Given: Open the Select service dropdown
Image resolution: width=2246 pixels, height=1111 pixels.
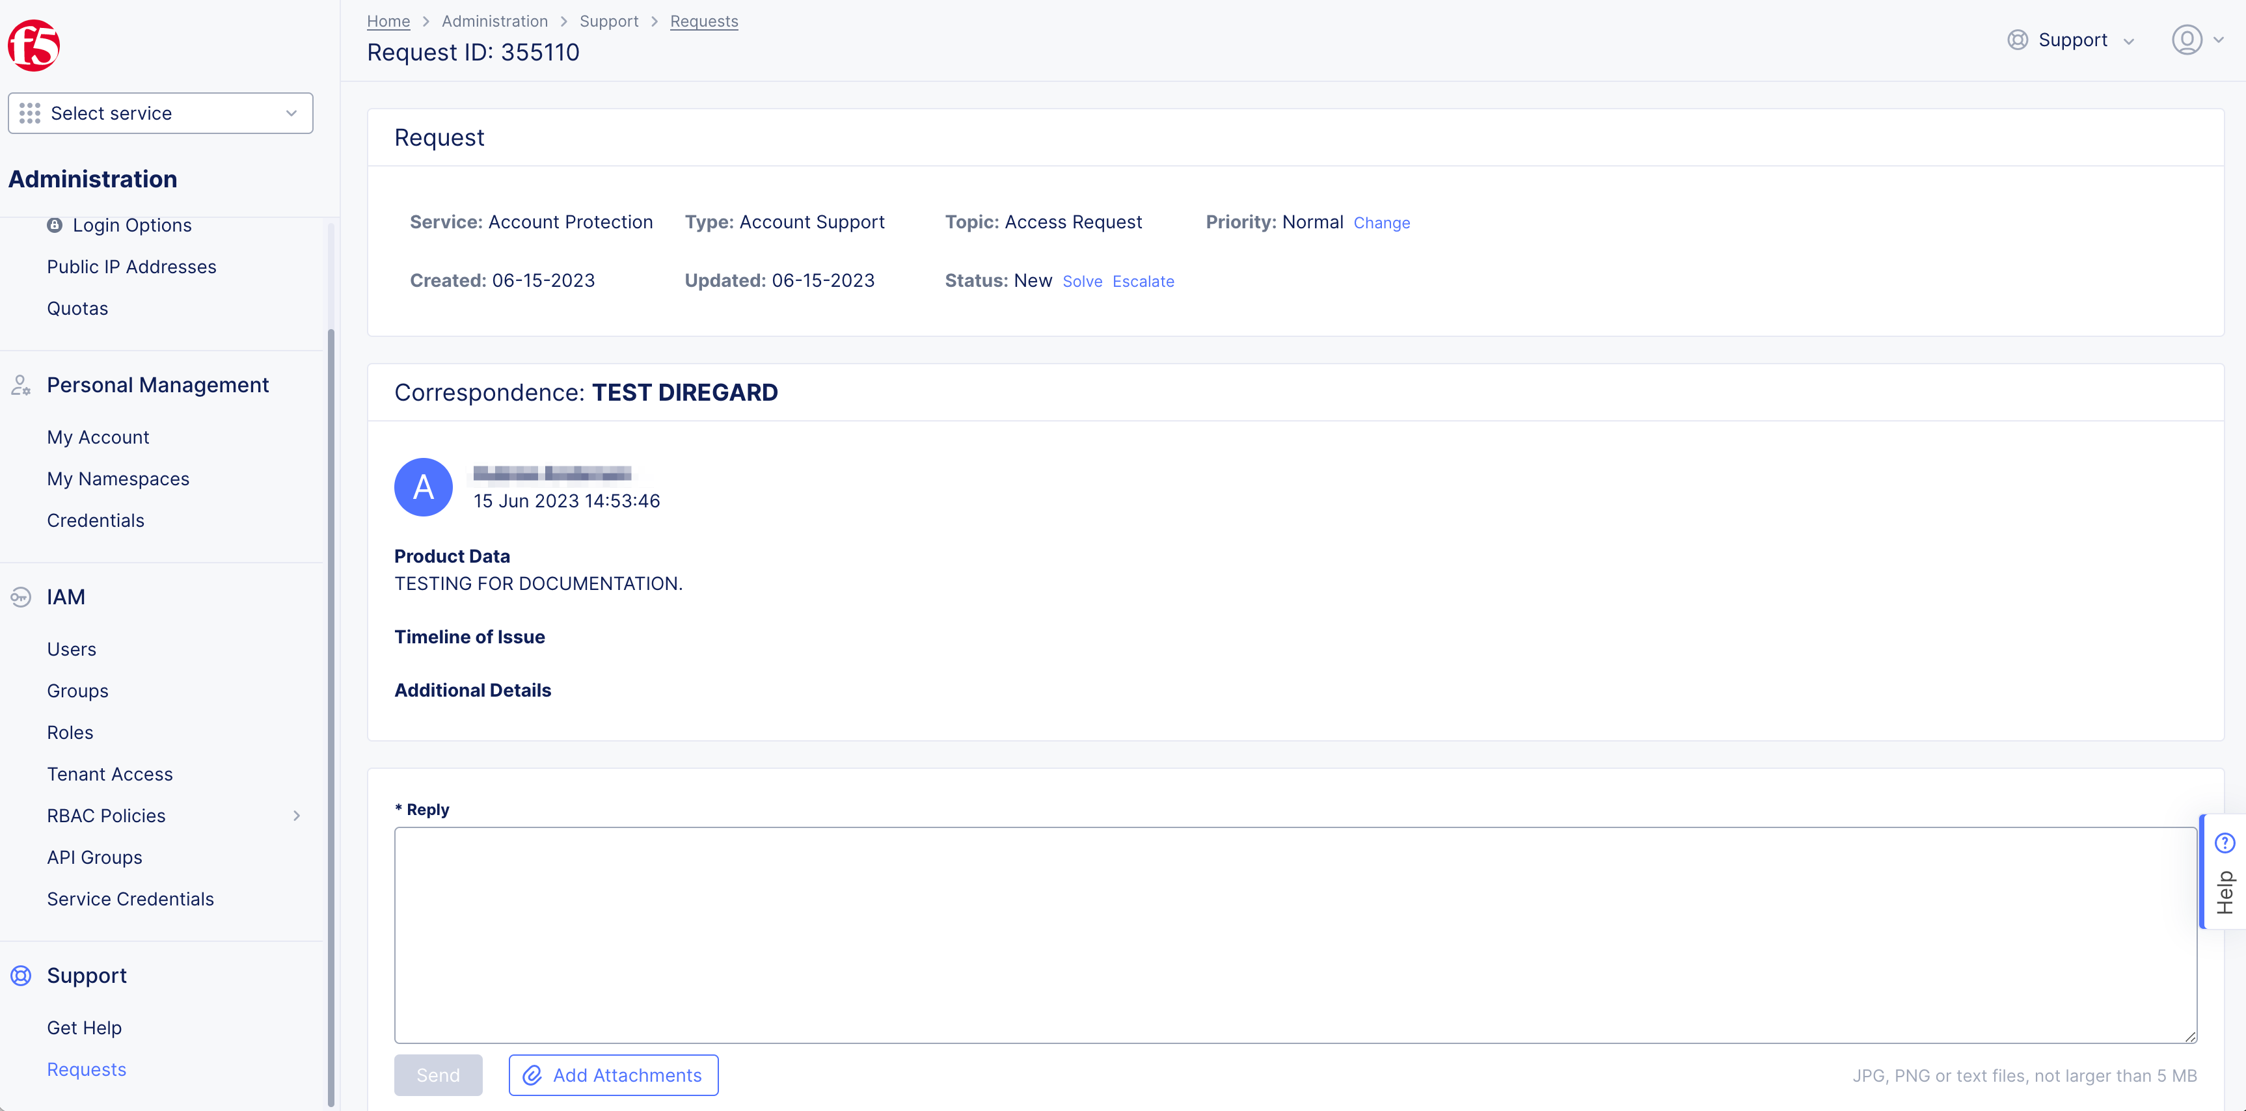Looking at the screenshot, I should tap(161, 113).
